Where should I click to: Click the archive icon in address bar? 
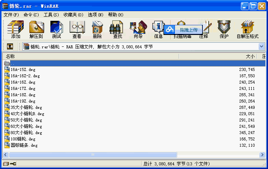pyautogui.click(x=26, y=46)
